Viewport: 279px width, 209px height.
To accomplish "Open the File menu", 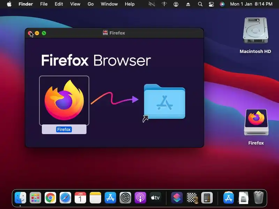I will tap(44, 4).
